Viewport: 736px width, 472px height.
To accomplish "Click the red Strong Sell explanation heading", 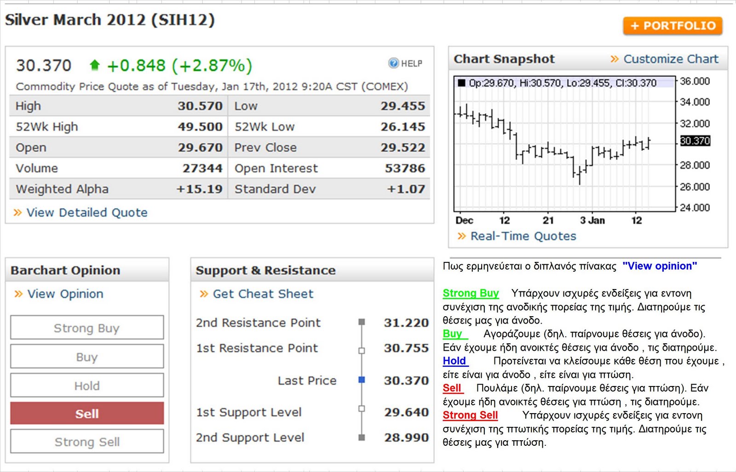I will [470, 415].
